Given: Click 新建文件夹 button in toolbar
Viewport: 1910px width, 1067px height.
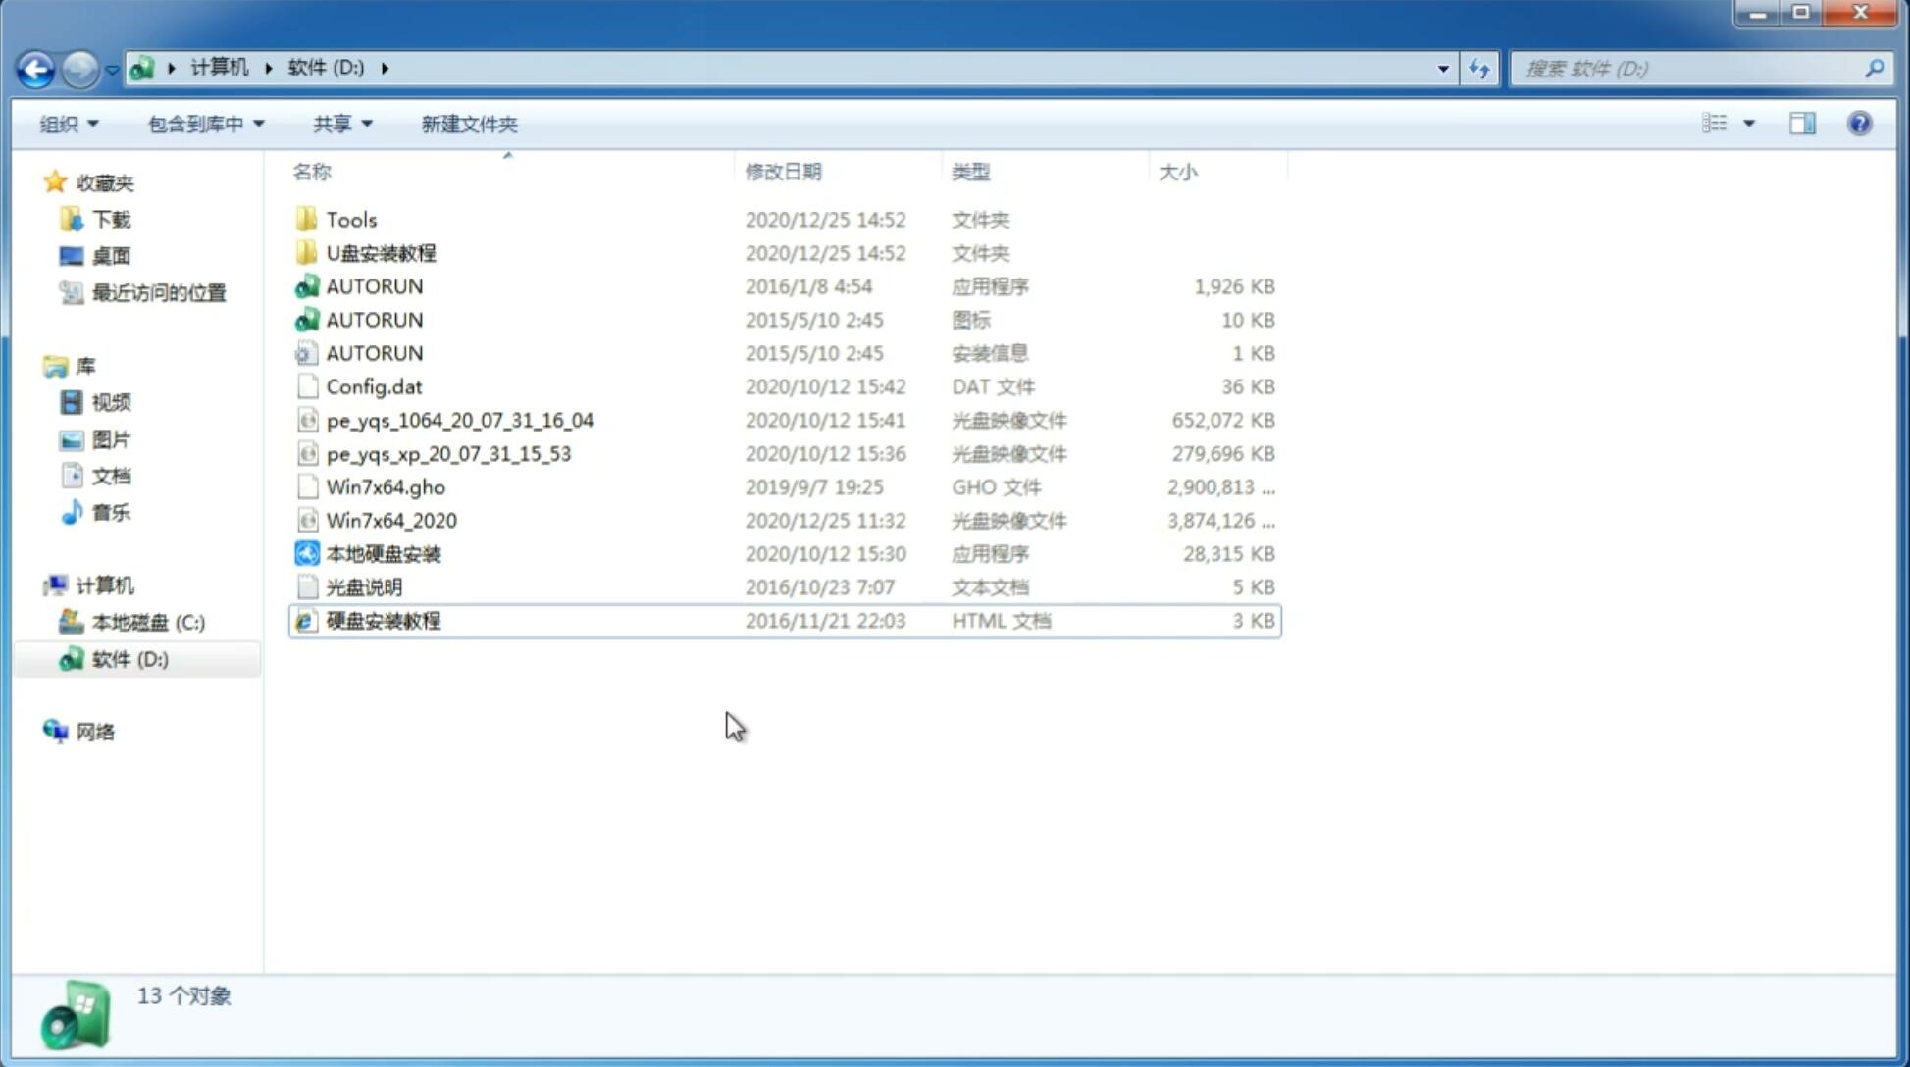Looking at the screenshot, I should point(468,124).
